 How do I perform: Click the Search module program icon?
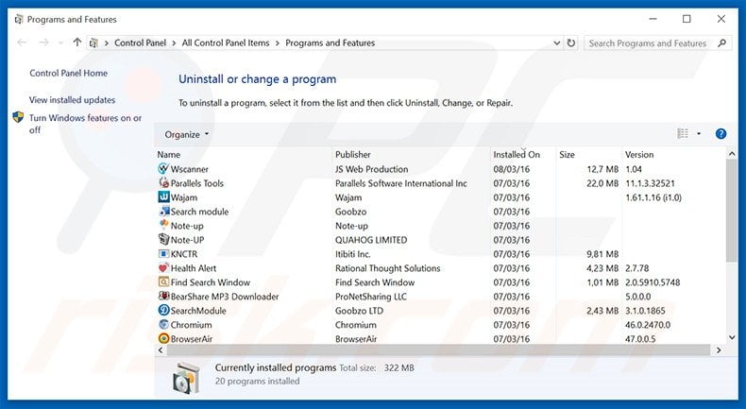tap(163, 211)
